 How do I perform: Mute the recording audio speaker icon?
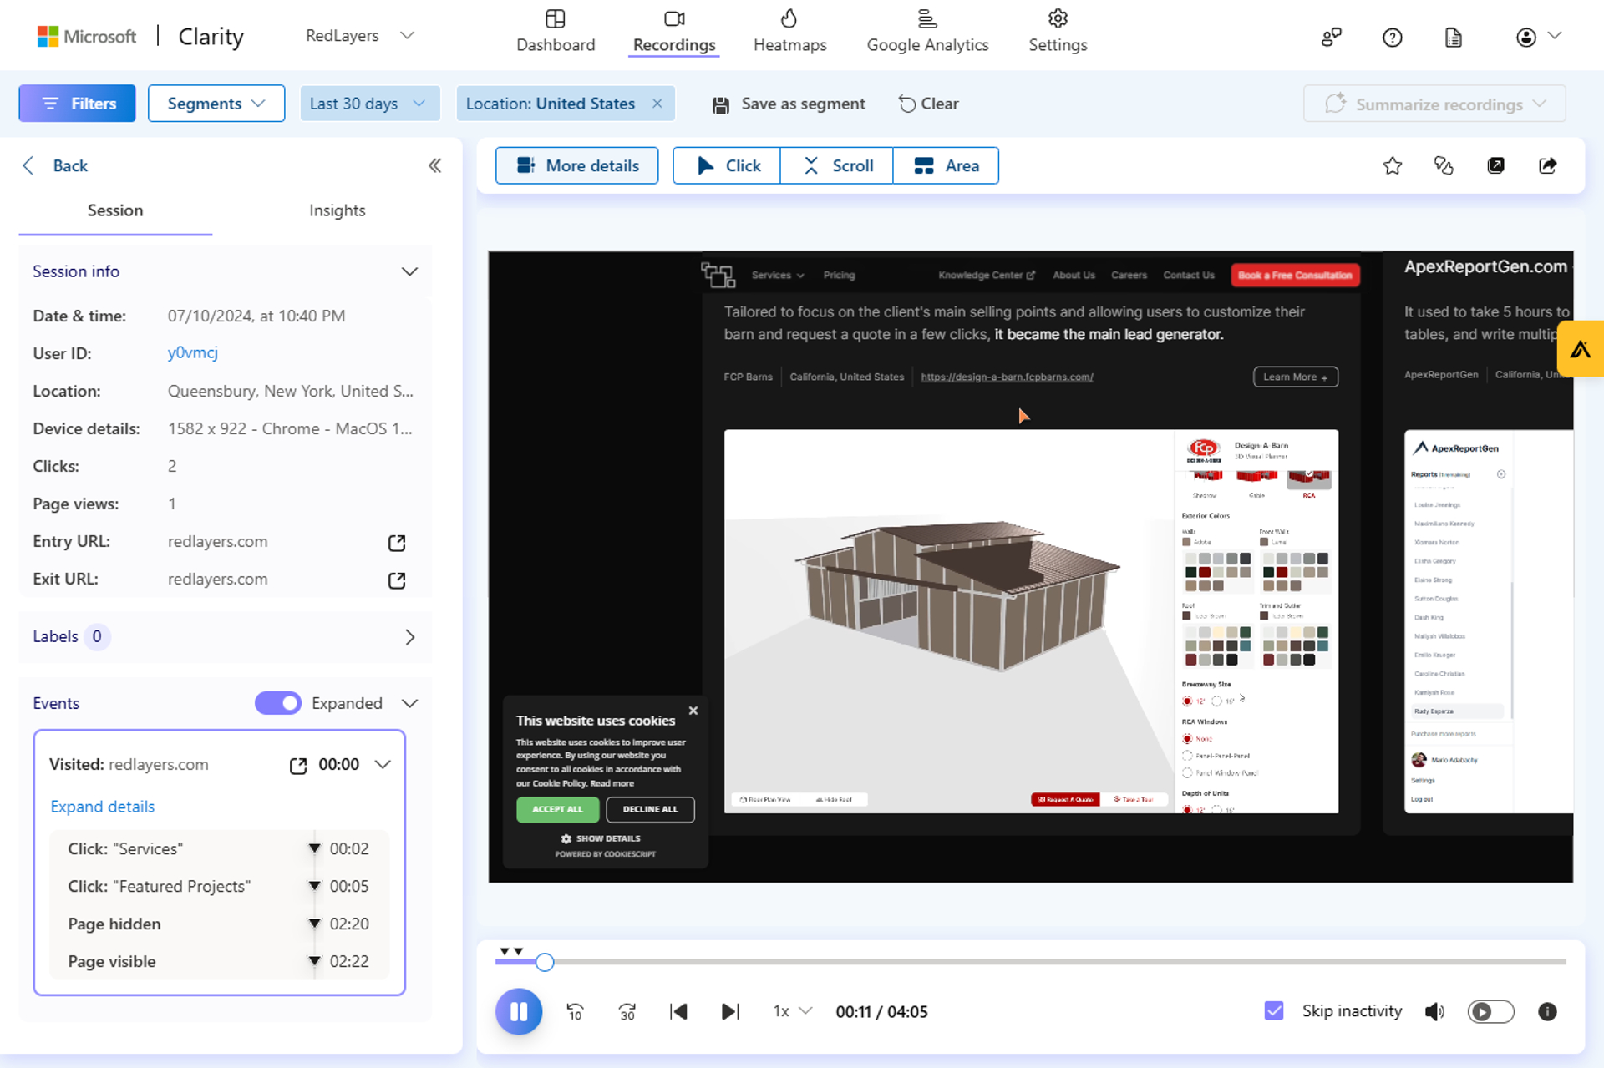pos(1434,1011)
